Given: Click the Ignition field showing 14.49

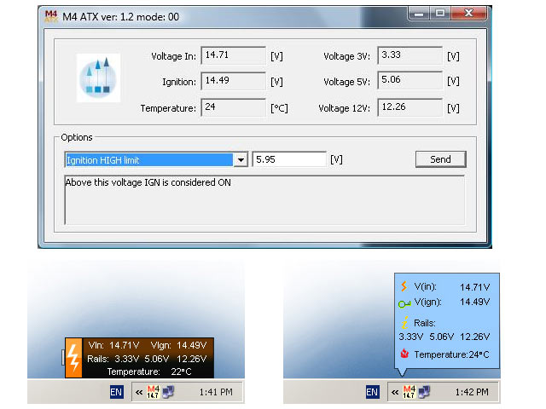Looking at the screenshot, I should click(x=233, y=81).
